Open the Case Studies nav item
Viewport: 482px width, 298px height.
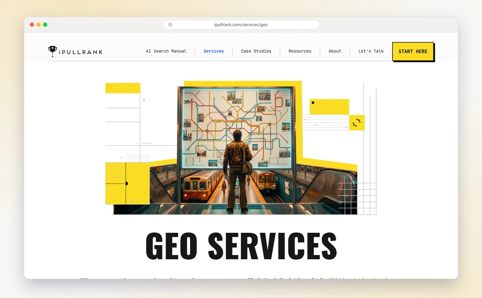(x=256, y=51)
